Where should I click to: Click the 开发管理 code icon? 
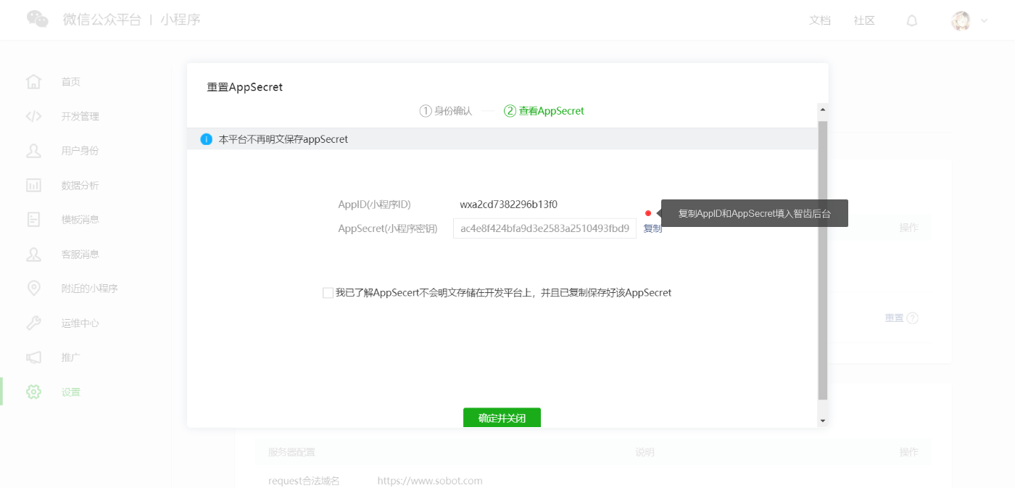tap(33, 116)
